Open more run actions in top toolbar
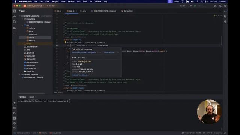Image resolution: width=240 pixels, height=135 pixels. point(204,6)
